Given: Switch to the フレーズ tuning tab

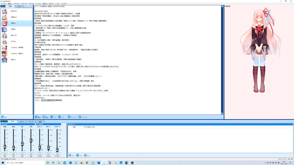Looking at the screenshot, I should tap(31, 122).
